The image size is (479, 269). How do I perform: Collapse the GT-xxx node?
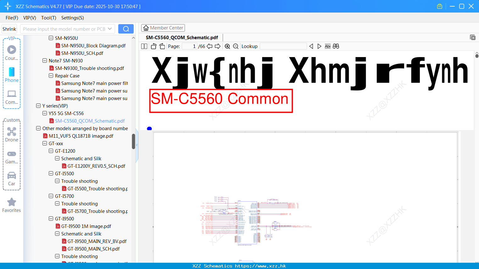click(x=45, y=143)
